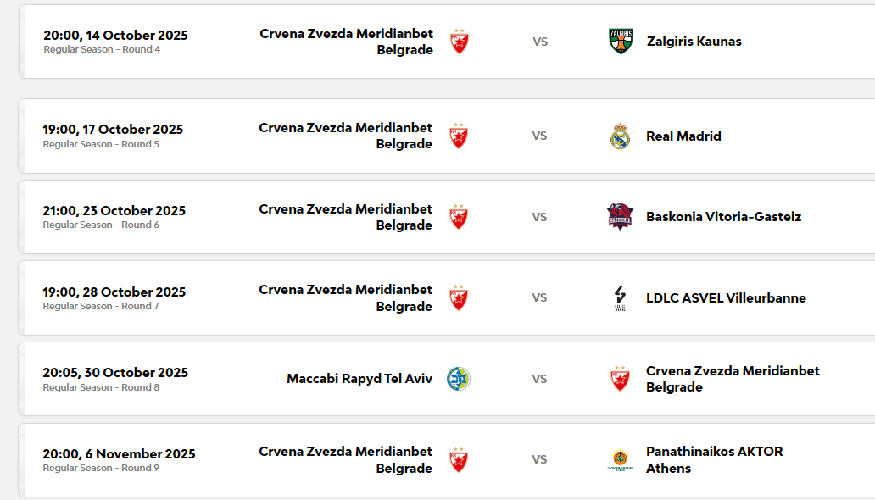This screenshot has width=875, height=500.
Task: Select the Regular Season - Round 8 label
Action: pyautogui.click(x=101, y=387)
